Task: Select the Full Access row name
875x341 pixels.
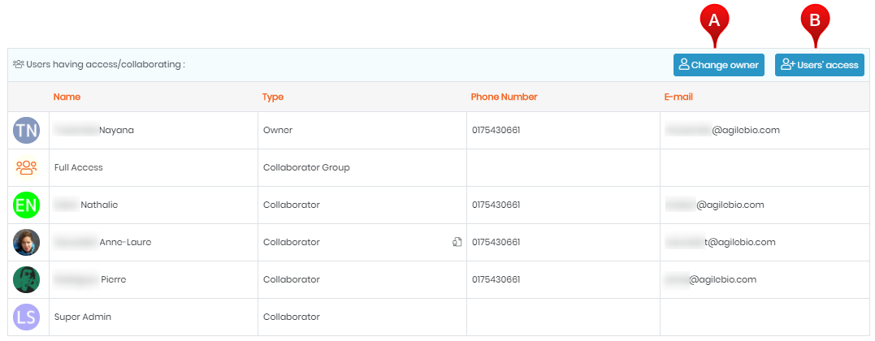Action: point(79,167)
